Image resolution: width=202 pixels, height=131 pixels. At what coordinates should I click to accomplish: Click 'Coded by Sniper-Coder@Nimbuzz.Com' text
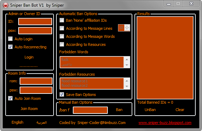coord(92,123)
